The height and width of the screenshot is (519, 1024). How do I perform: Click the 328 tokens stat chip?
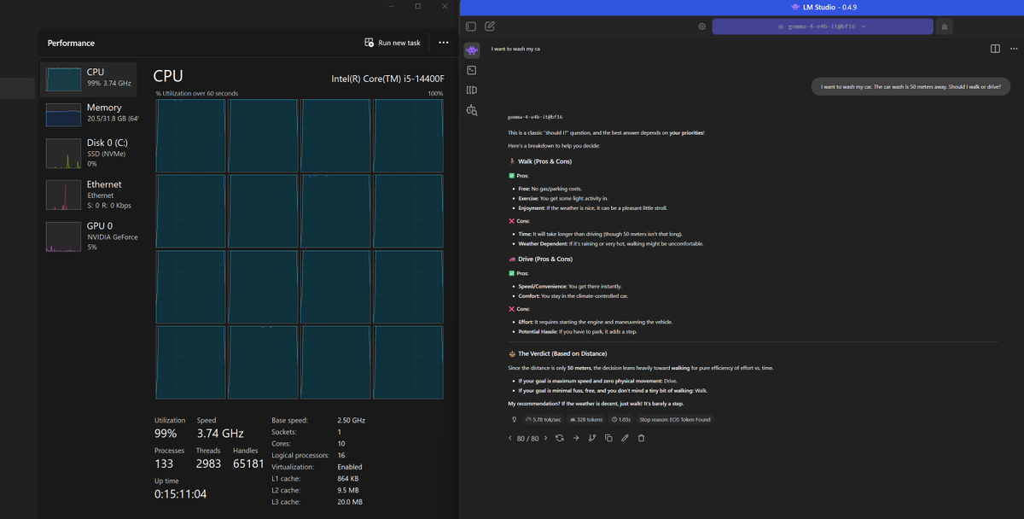[585, 419]
